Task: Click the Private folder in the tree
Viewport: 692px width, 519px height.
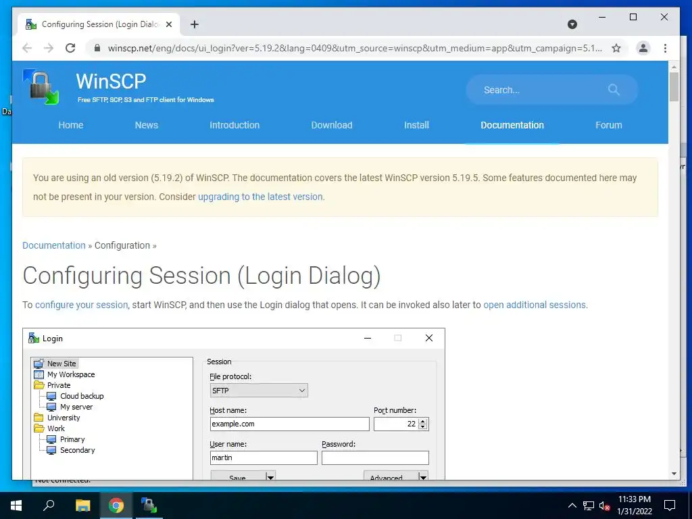Action: 53,385
